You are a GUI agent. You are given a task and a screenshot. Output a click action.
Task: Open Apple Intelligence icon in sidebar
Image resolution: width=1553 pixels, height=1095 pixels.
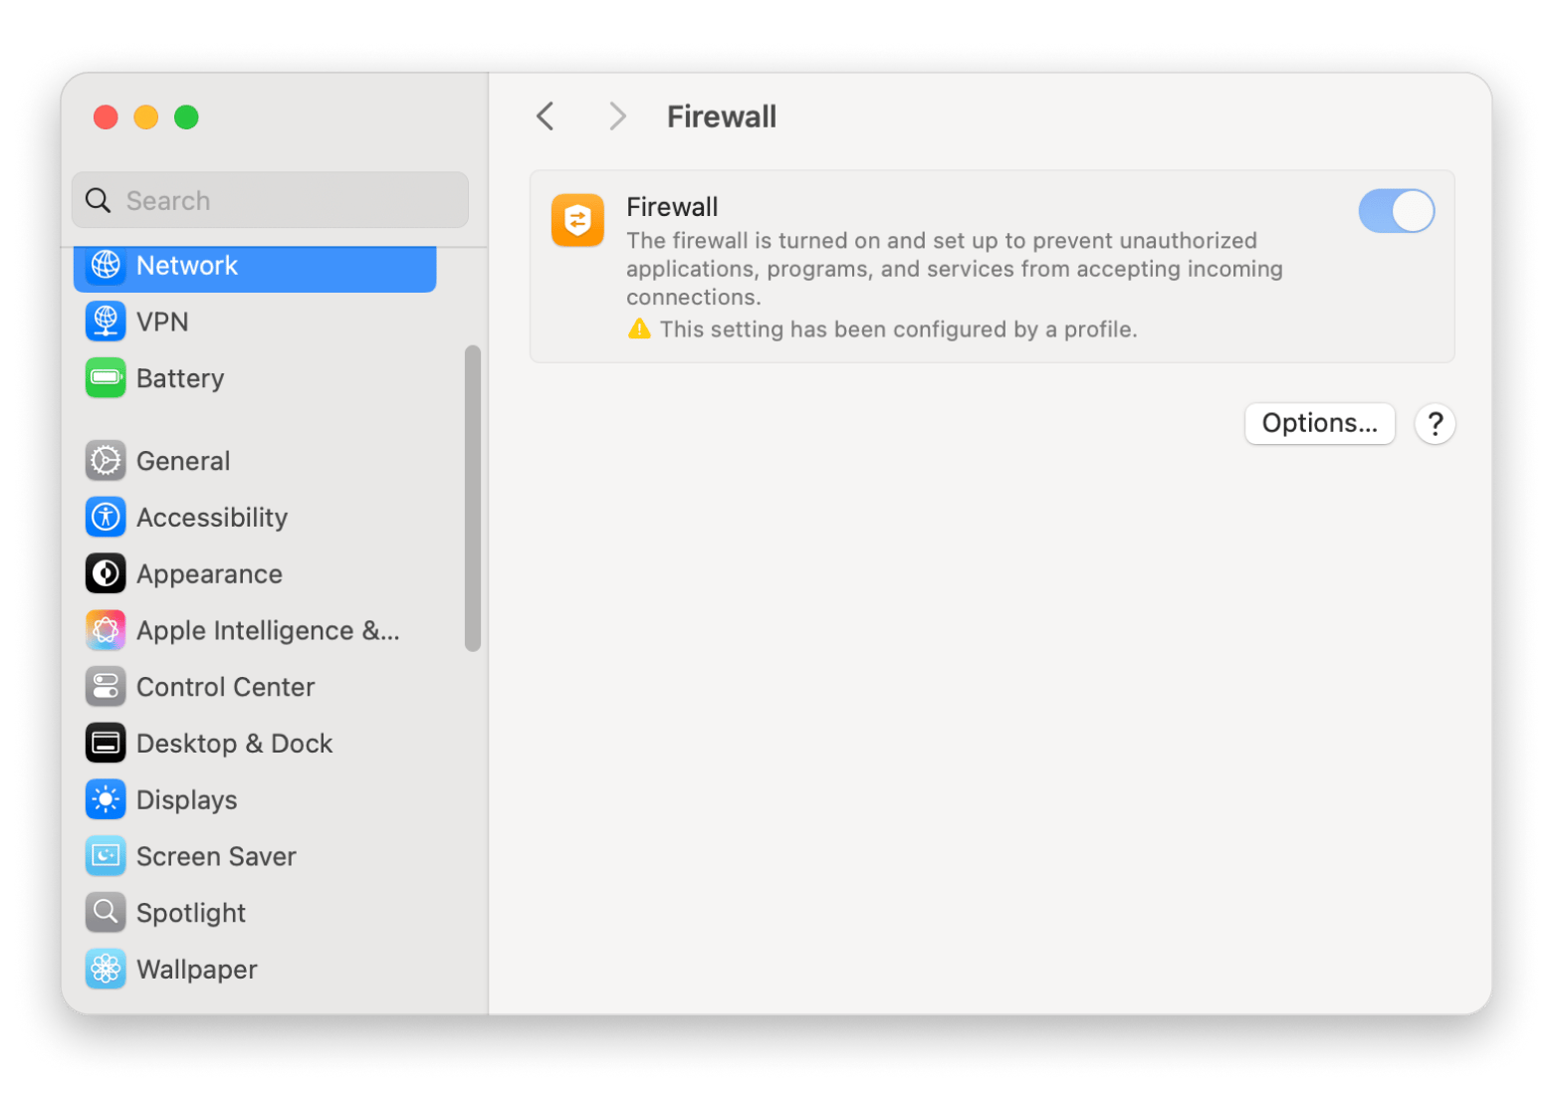(106, 630)
